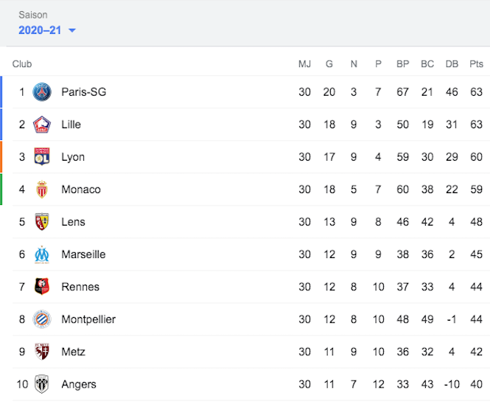Open the Paris-SG team name link
The height and width of the screenshot is (404, 490).
click(x=84, y=92)
